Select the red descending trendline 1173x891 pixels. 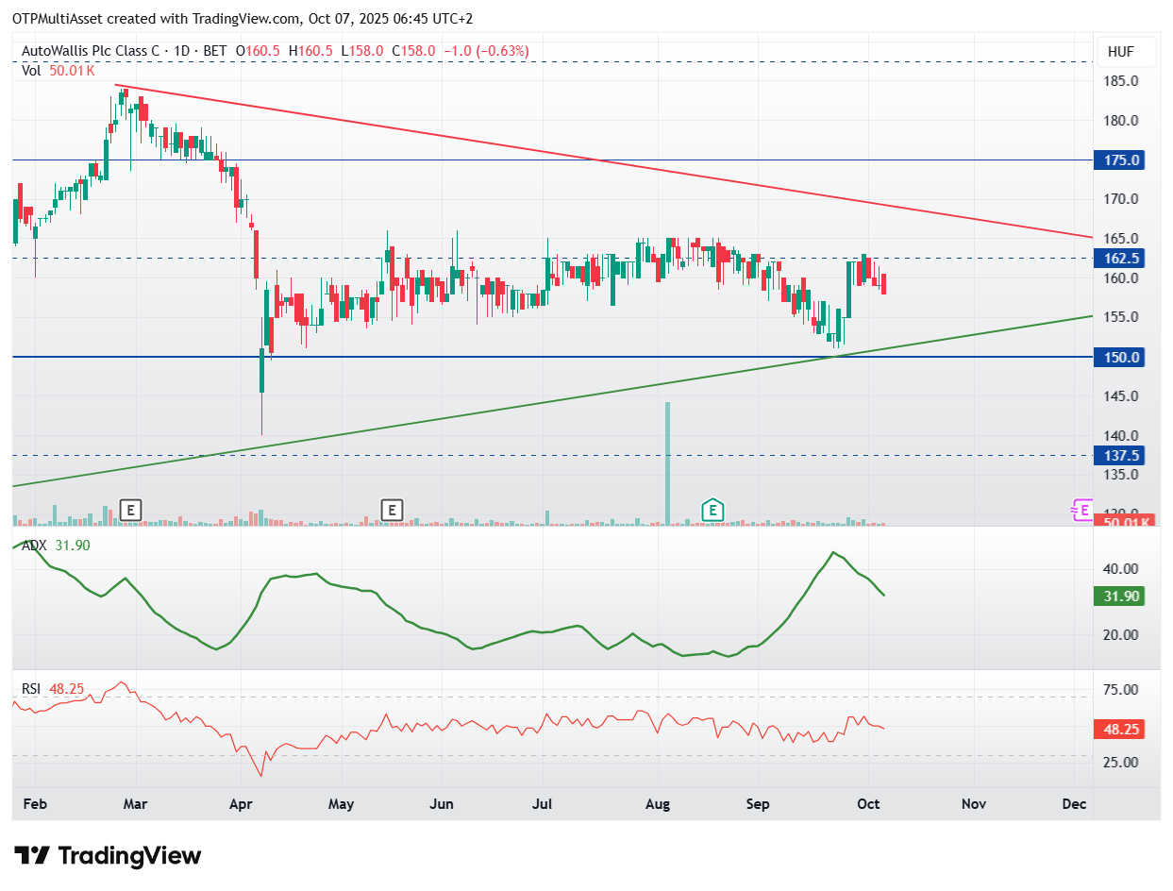604,161
